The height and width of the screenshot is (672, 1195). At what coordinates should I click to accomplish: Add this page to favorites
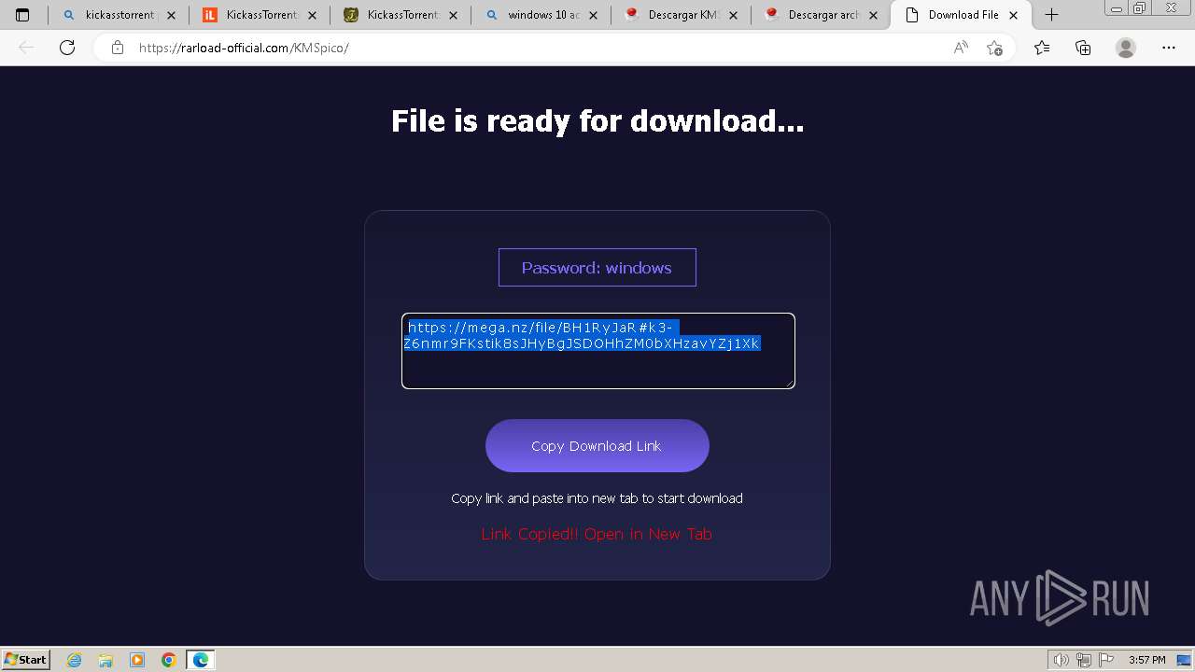pyautogui.click(x=994, y=48)
